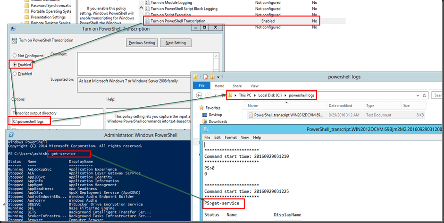Click the Turn on PowerShell Transcription policy icon
Image resolution: width=444 pixels, height=223 pixels.
(147, 21)
